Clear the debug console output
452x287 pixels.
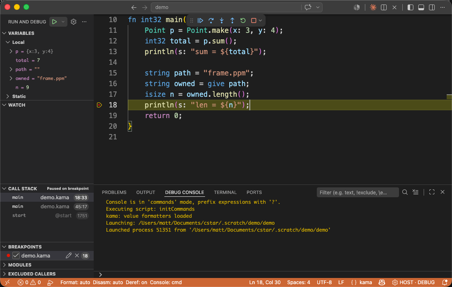pyautogui.click(x=415, y=192)
